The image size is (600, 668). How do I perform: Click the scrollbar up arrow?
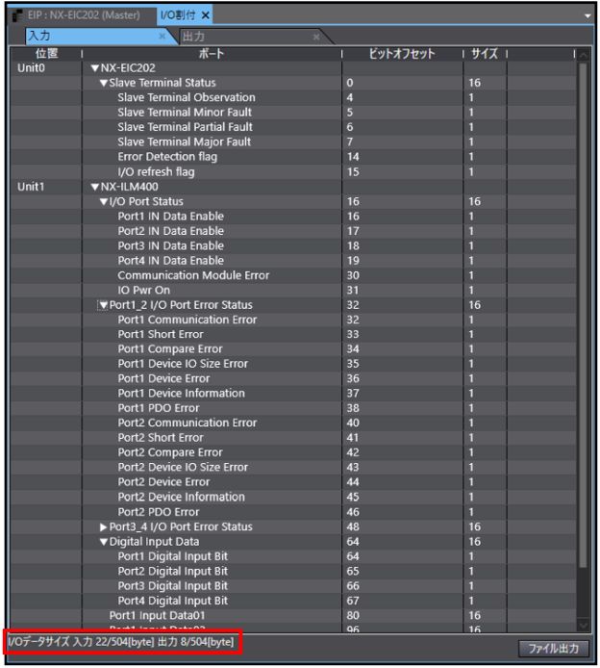click(584, 55)
